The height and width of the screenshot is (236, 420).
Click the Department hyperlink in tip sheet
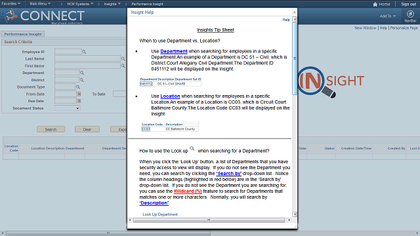point(173,51)
